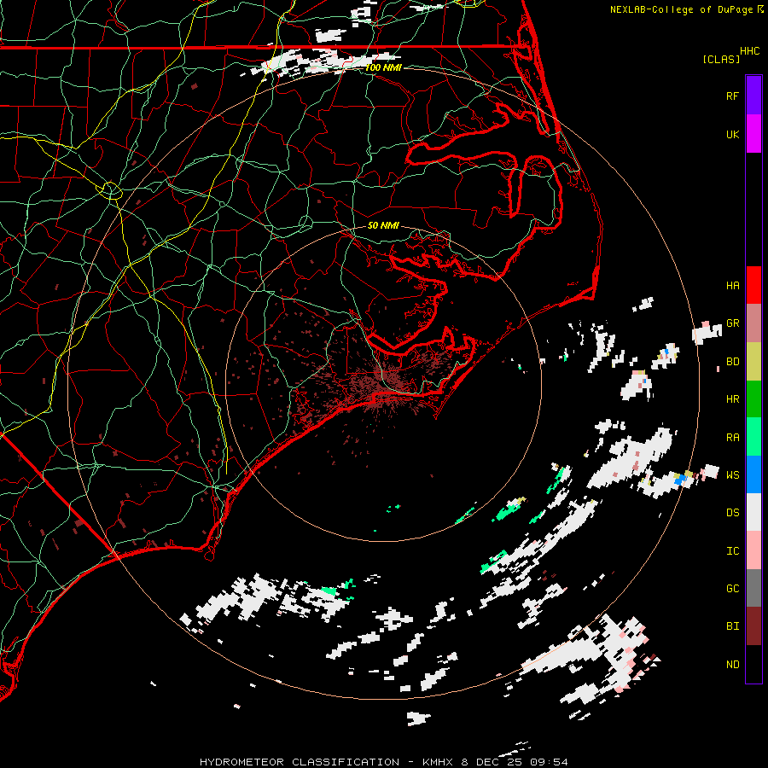Click the GC legend label
This screenshot has height=768, width=768.
[732, 588]
